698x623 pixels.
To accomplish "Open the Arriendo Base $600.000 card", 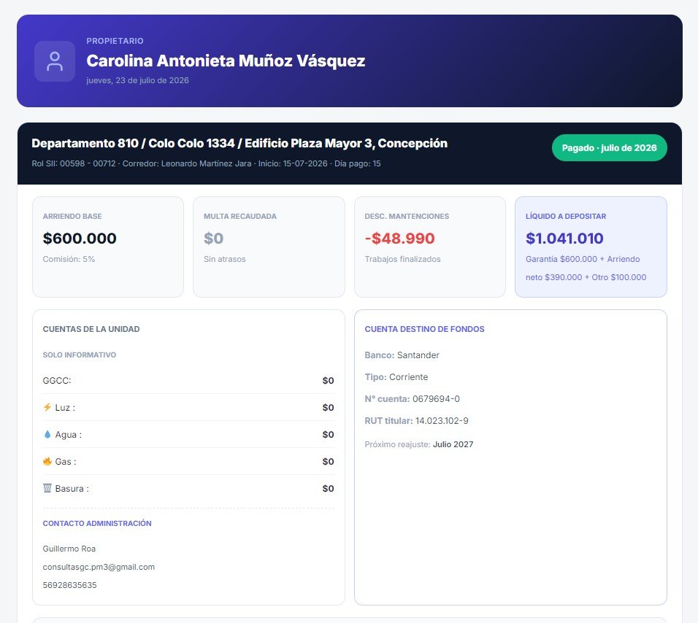I will coord(108,247).
